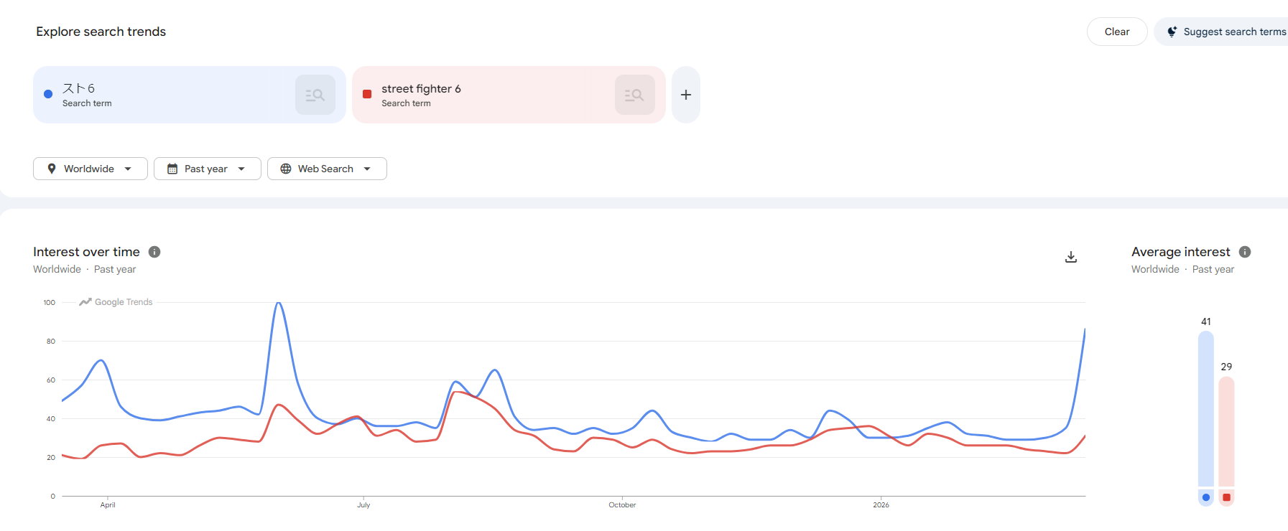Edit the スト6 search term text
The image size is (1288, 531).
79,88
